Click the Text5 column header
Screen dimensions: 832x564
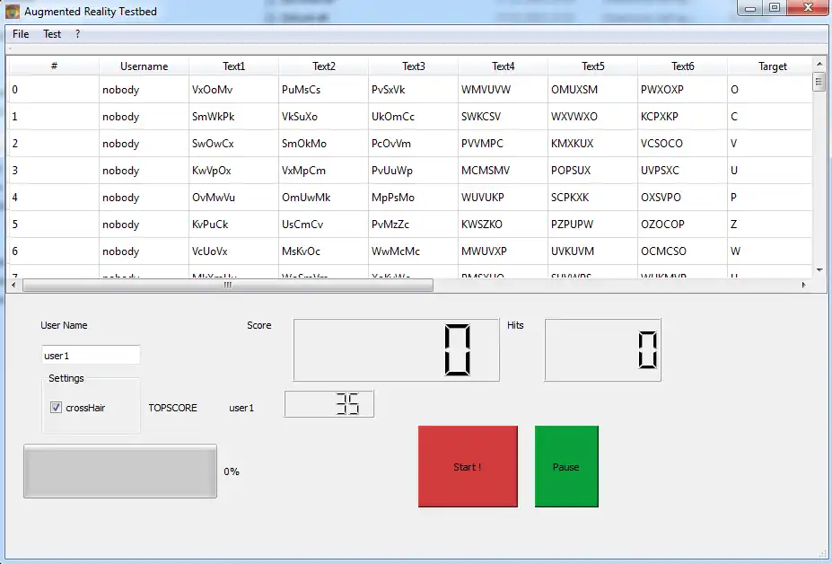click(x=592, y=66)
